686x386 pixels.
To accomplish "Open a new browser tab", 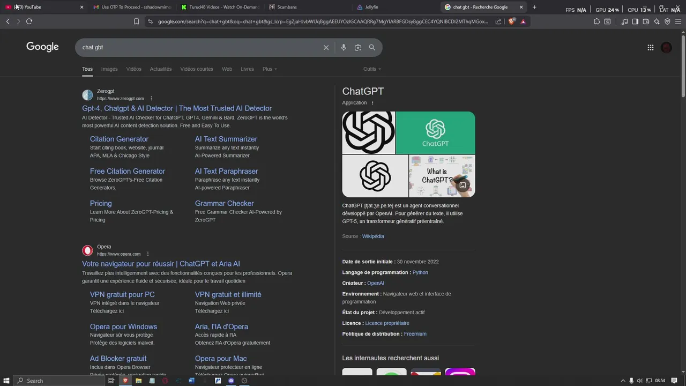I will [x=534, y=7].
